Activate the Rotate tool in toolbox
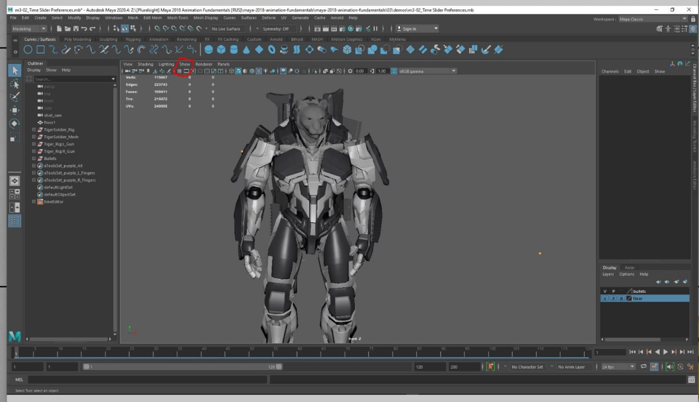This screenshot has height=402, width=699. pyautogui.click(x=15, y=123)
